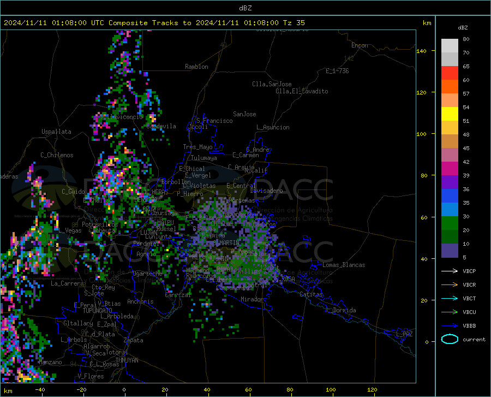Select the light blue 35 dBZ swatch

click(450, 210)
